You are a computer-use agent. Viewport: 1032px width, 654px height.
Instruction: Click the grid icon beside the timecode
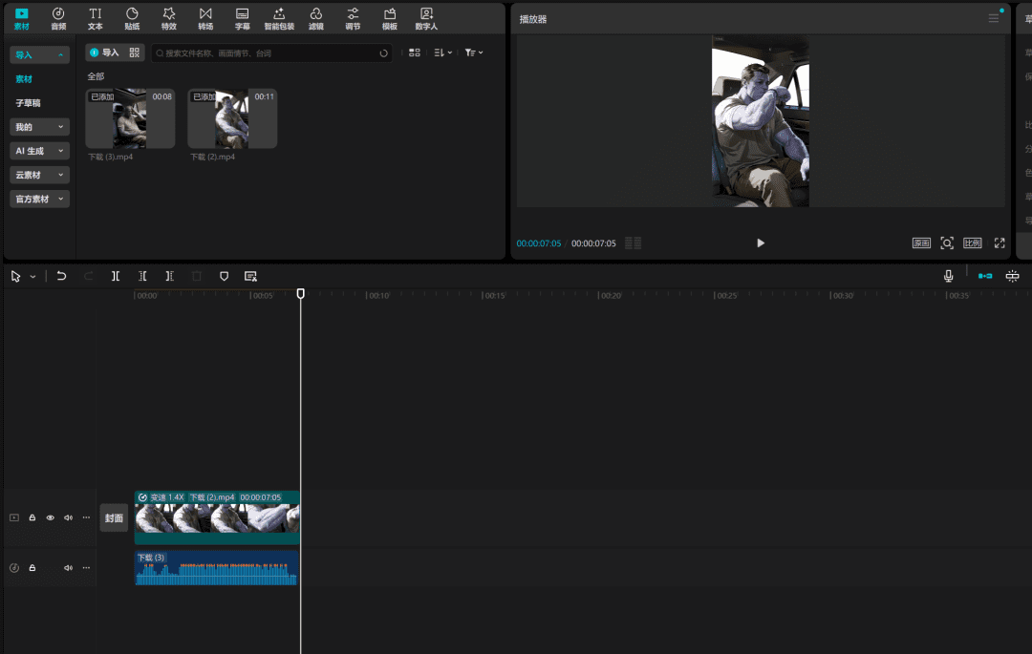(x=634, y=243)
